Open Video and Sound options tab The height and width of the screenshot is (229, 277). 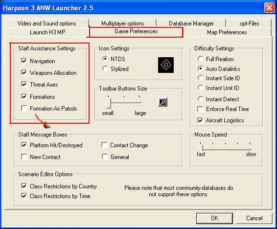point(47,23)
